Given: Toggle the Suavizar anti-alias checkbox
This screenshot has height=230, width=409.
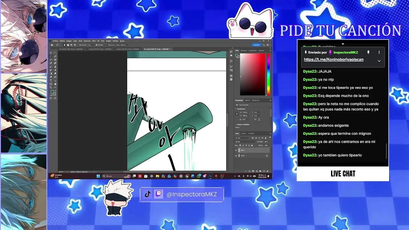Looking at the screenshot, I should click(x=96, y=45).
